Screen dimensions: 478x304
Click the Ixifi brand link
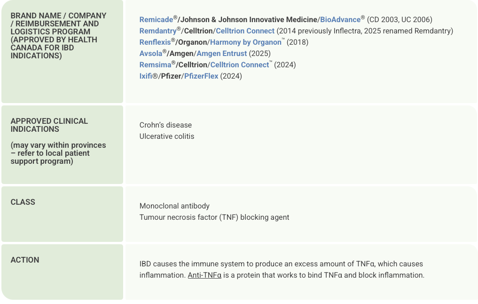coord(146,76)
